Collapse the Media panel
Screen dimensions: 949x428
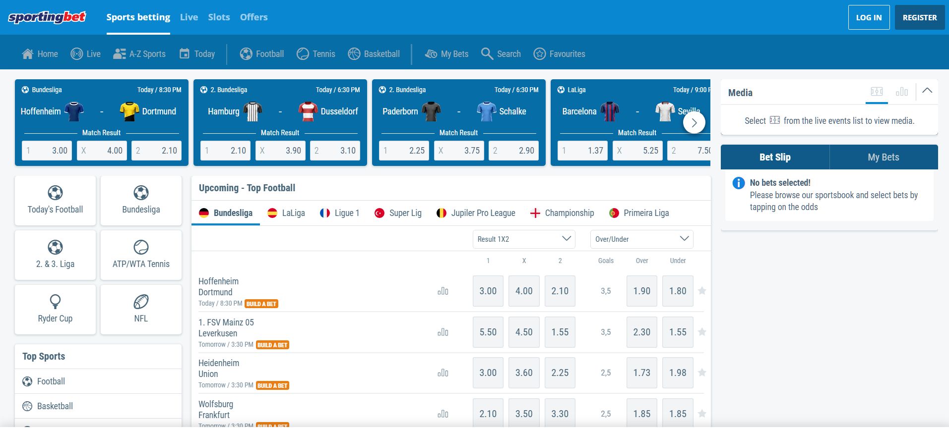tap(927, 91)
